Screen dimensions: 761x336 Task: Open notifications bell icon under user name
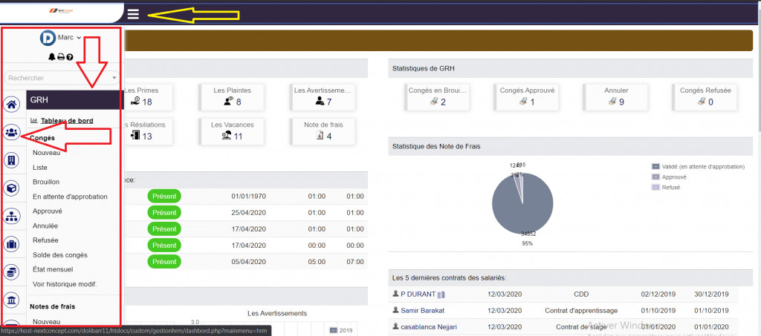coord(51,57)
